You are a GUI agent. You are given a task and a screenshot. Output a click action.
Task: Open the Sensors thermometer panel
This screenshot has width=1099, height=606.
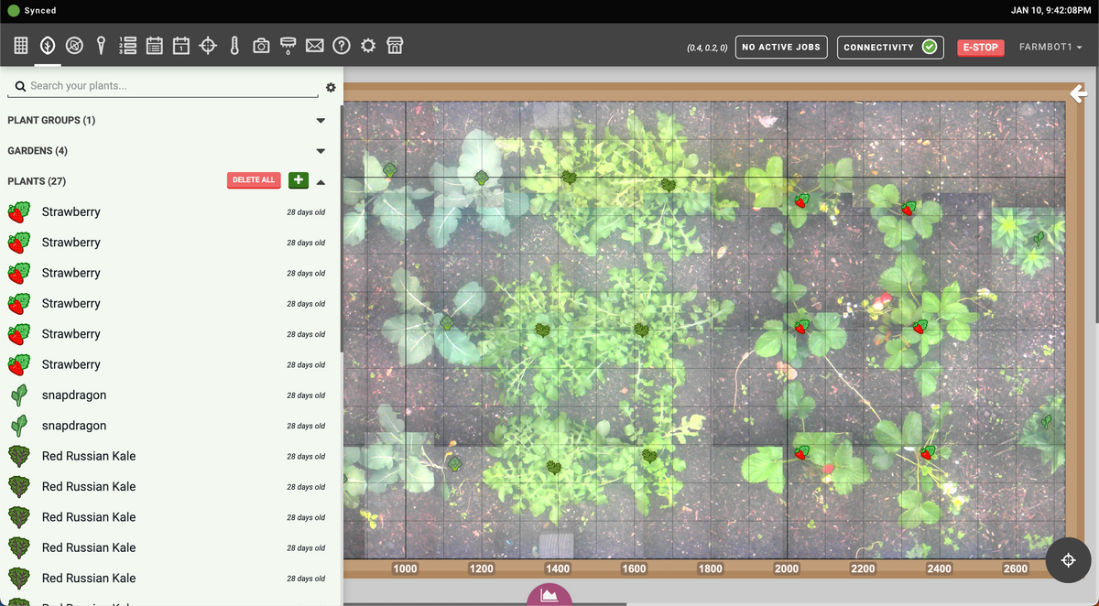(x=234, y=44)
